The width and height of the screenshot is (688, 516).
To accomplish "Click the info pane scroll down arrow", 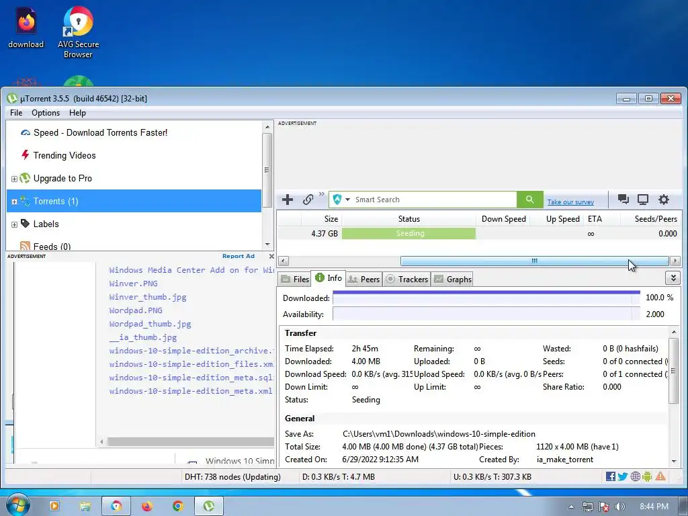I will [674, 461].
